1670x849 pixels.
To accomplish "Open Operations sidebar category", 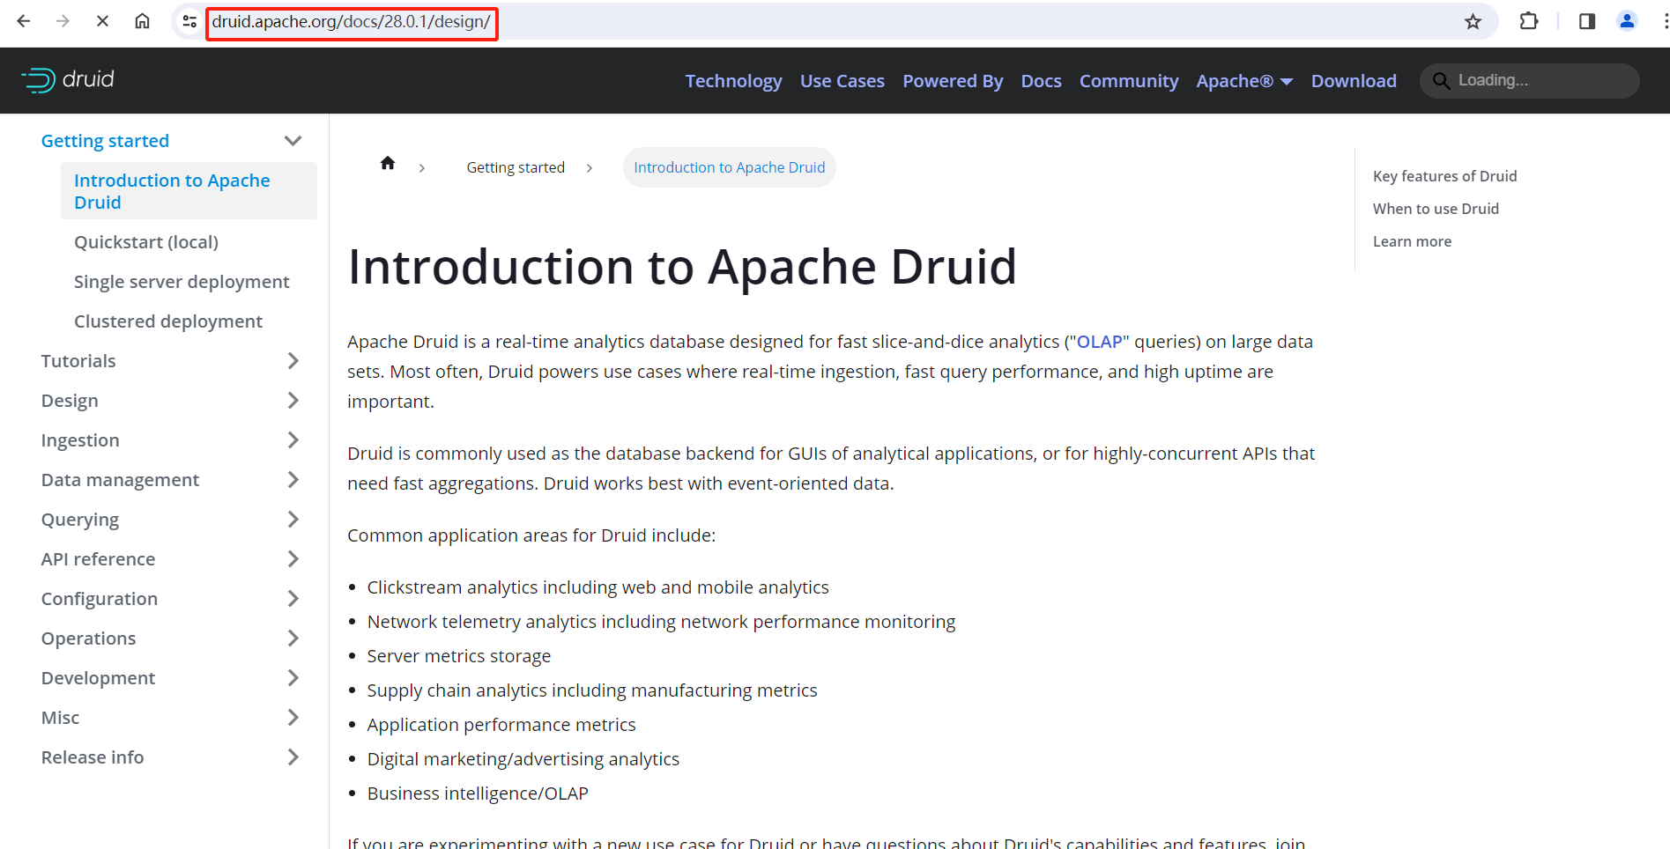I will (88, 639).
